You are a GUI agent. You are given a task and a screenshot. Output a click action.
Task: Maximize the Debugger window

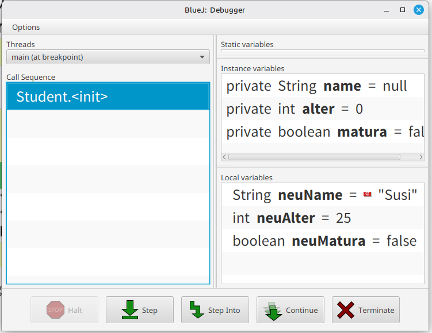403,10
